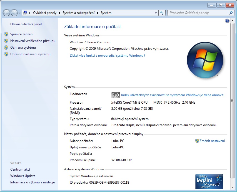Open the Windows Update link
This screenshot has height=192, width=237.
click(x=23, y=176)
